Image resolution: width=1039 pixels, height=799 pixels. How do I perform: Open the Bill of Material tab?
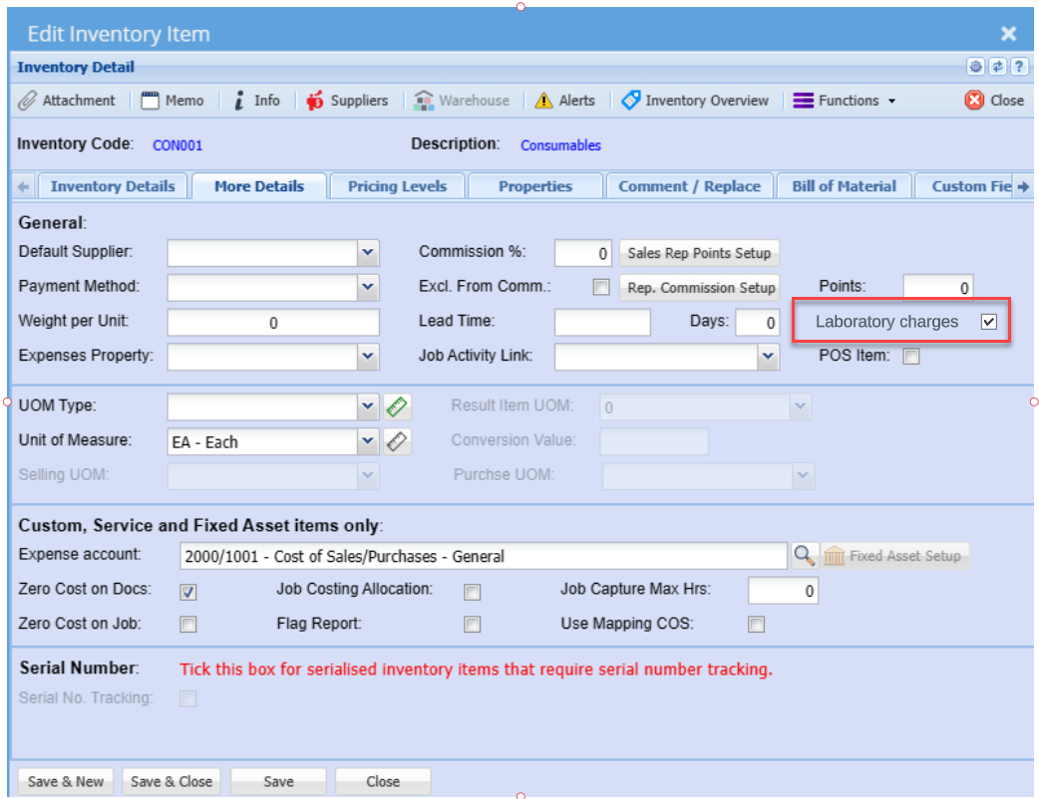(844, 186)
